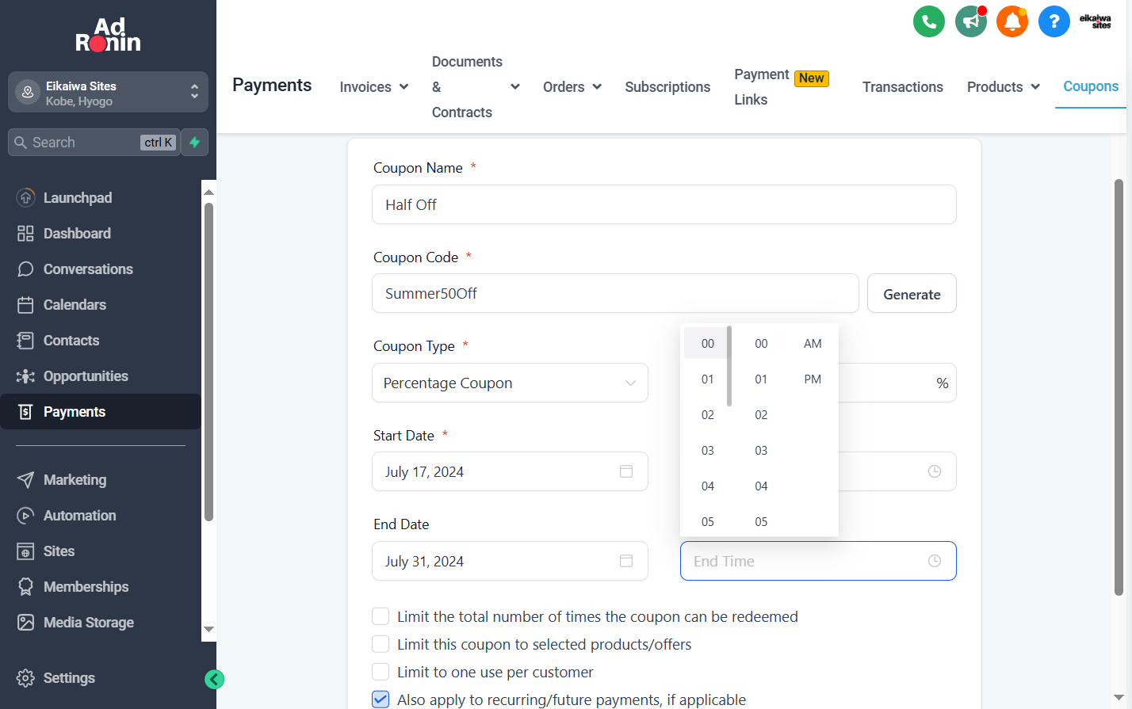Click the Coupon Name input field
The image size is (1132, 709).
pyautogui.click(x=664, y=204)
